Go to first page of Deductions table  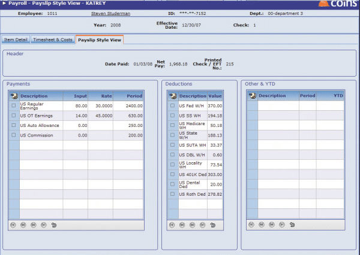(x=172, y=225)
